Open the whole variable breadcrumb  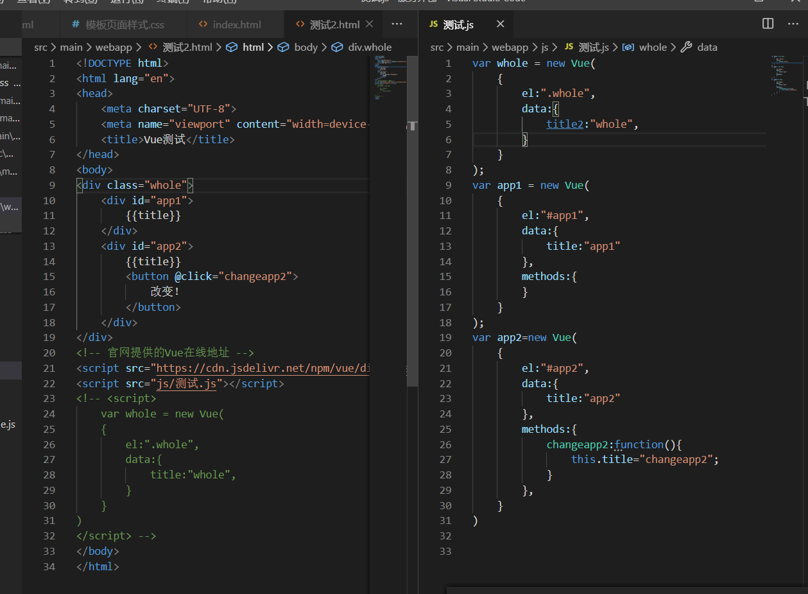(x=645, y=47)
